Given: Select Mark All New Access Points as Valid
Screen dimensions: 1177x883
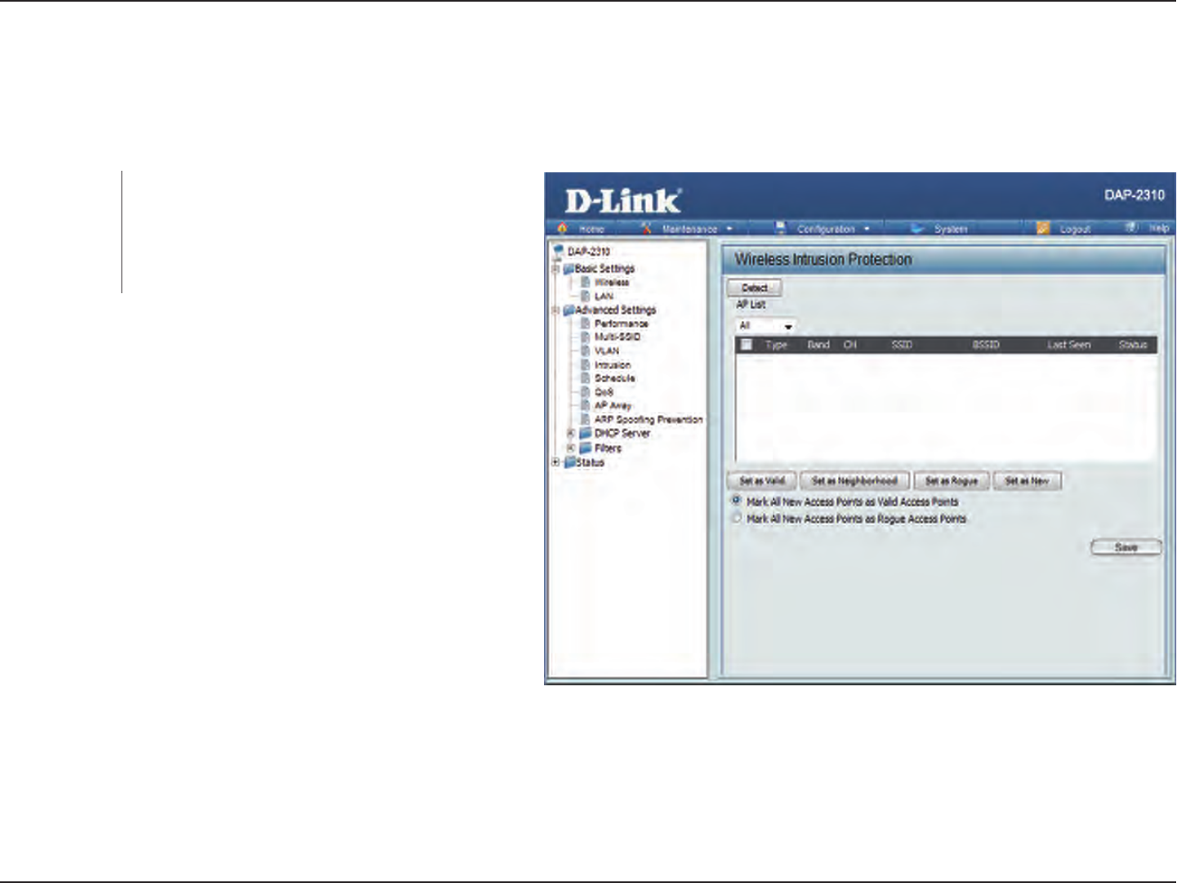Looking at the screenshot, I should 737,501.
